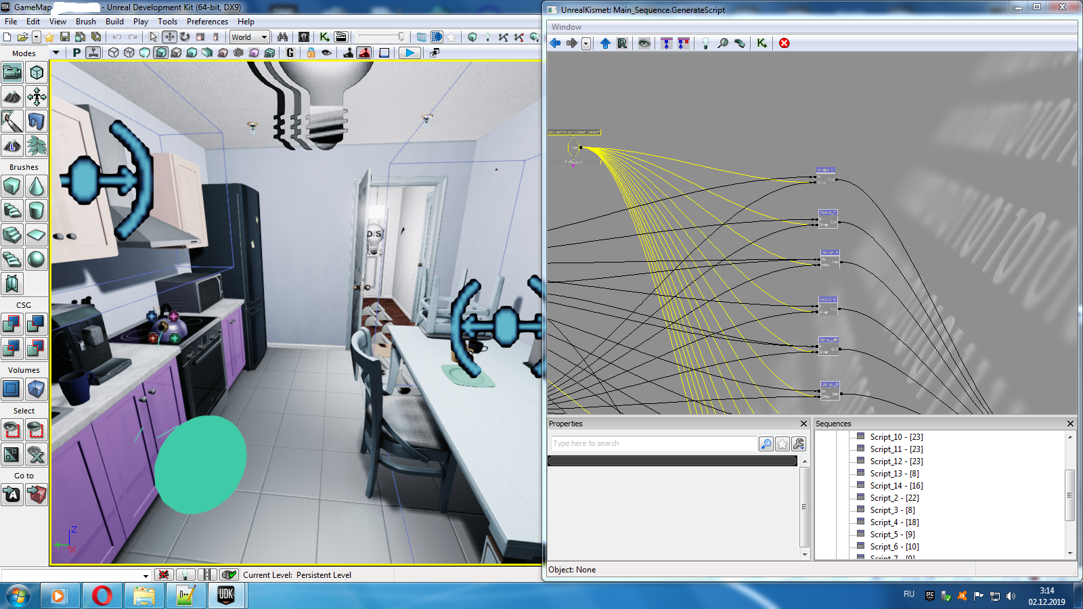Click the Go to Actor icon
Image resolution: width=1083 pixels, height=609 pixels.
tap(12, 495)
